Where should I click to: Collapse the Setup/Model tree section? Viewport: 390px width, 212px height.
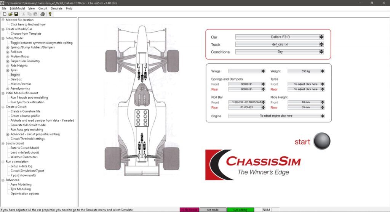point(3,38)
